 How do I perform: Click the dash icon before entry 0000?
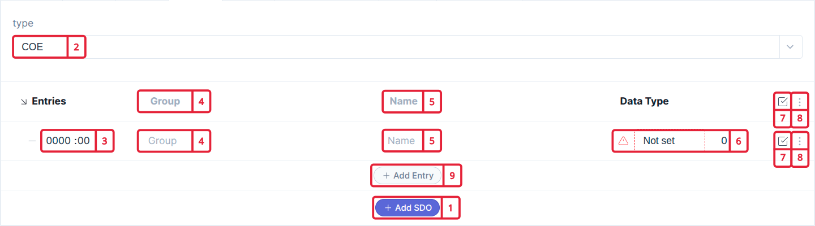(32, 141)
